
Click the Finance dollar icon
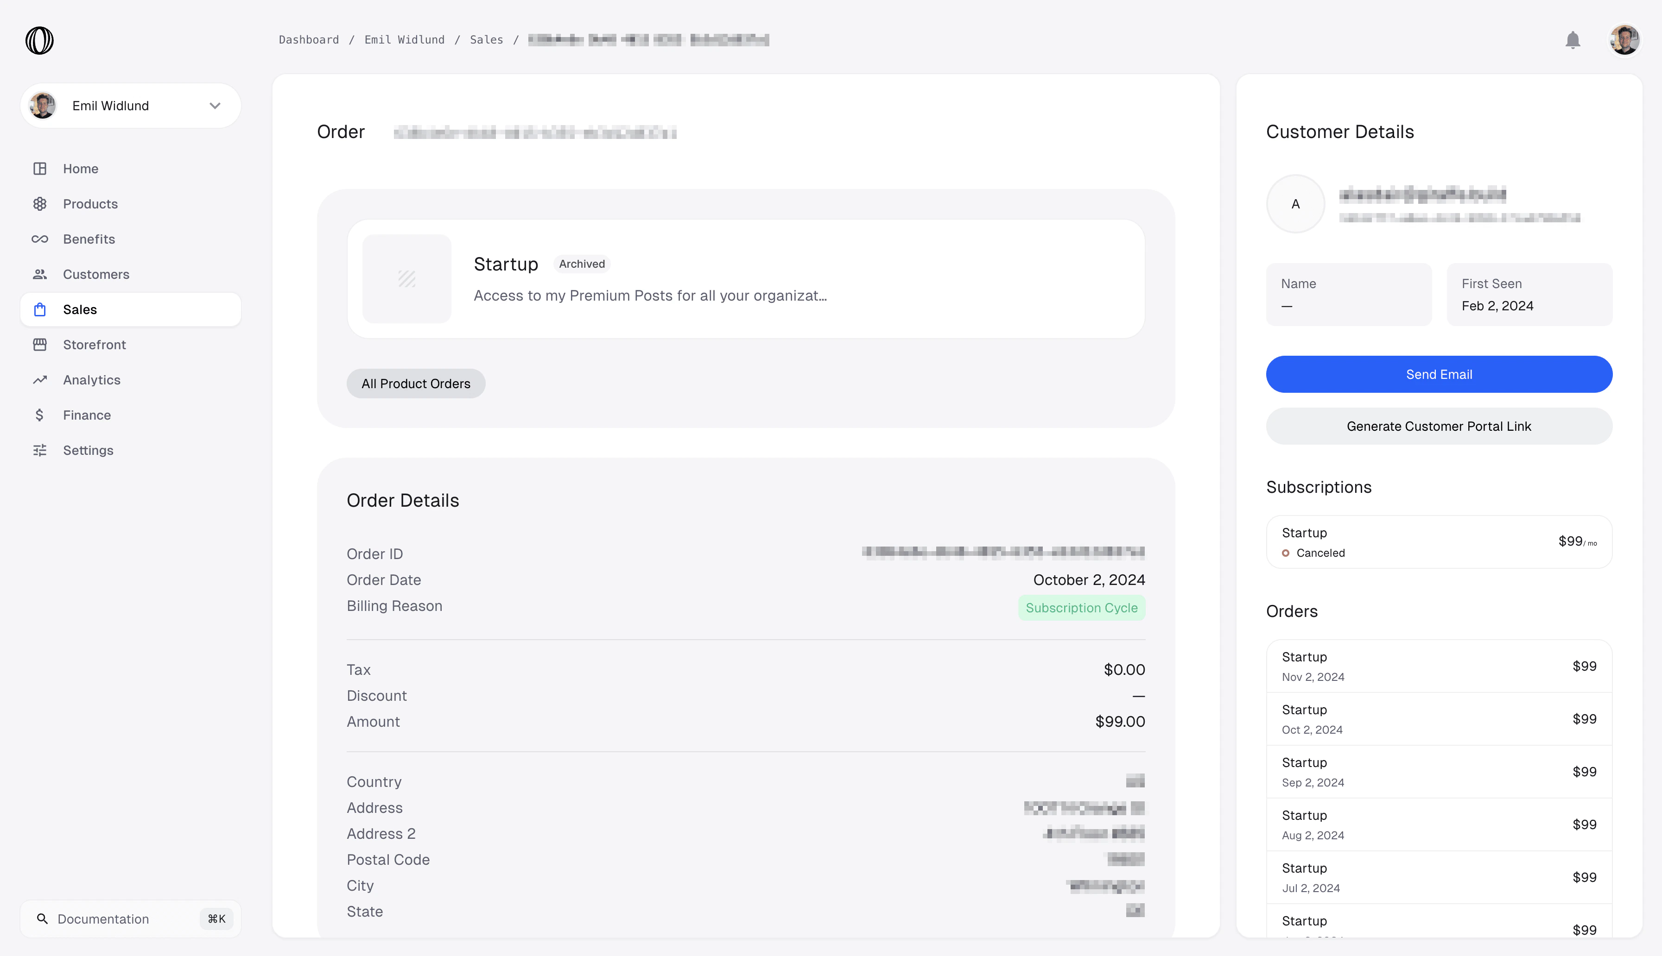coord(40,415)
